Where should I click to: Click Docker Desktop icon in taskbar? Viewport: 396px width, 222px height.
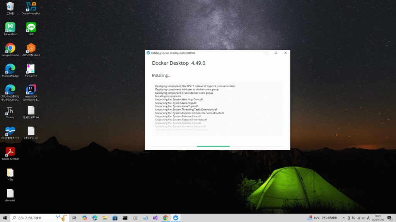[x=176, y=218]
